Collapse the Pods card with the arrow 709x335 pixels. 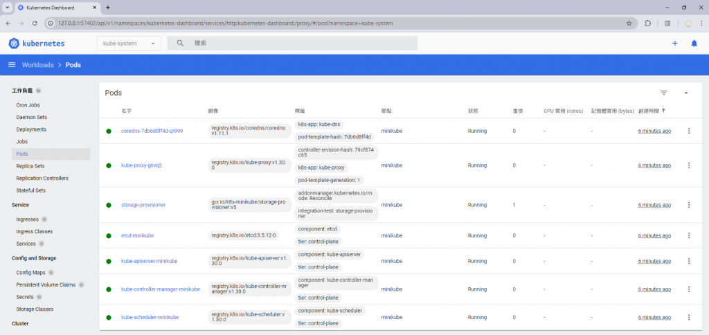tap(686, 93)
